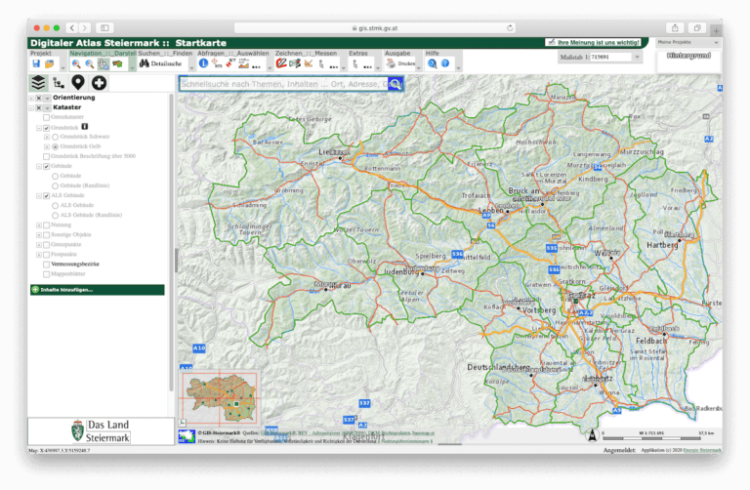Image resolution: width=750 pixels, height=490 pixels.
Task: Click Inhalte hinzufügen button
Action: tap(98, 290)
